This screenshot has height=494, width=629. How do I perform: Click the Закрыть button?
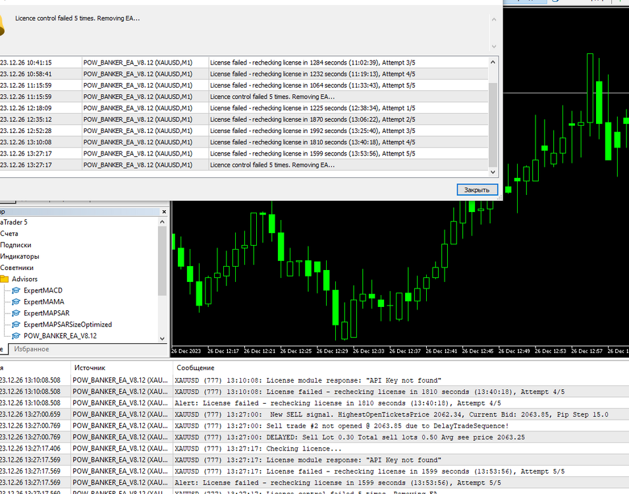coord(477,190)
